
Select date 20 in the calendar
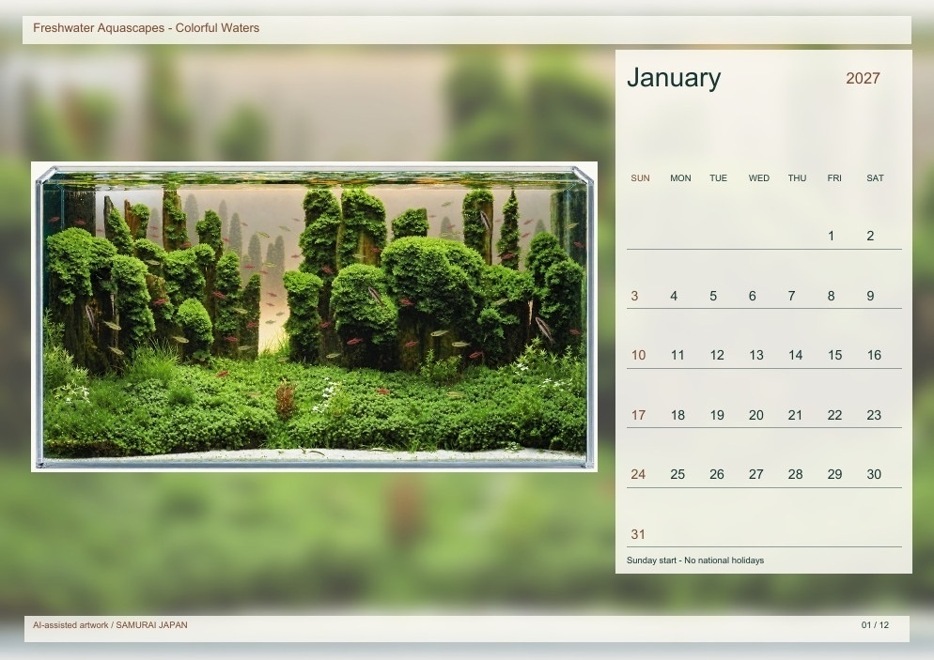(x=755, y=415)
